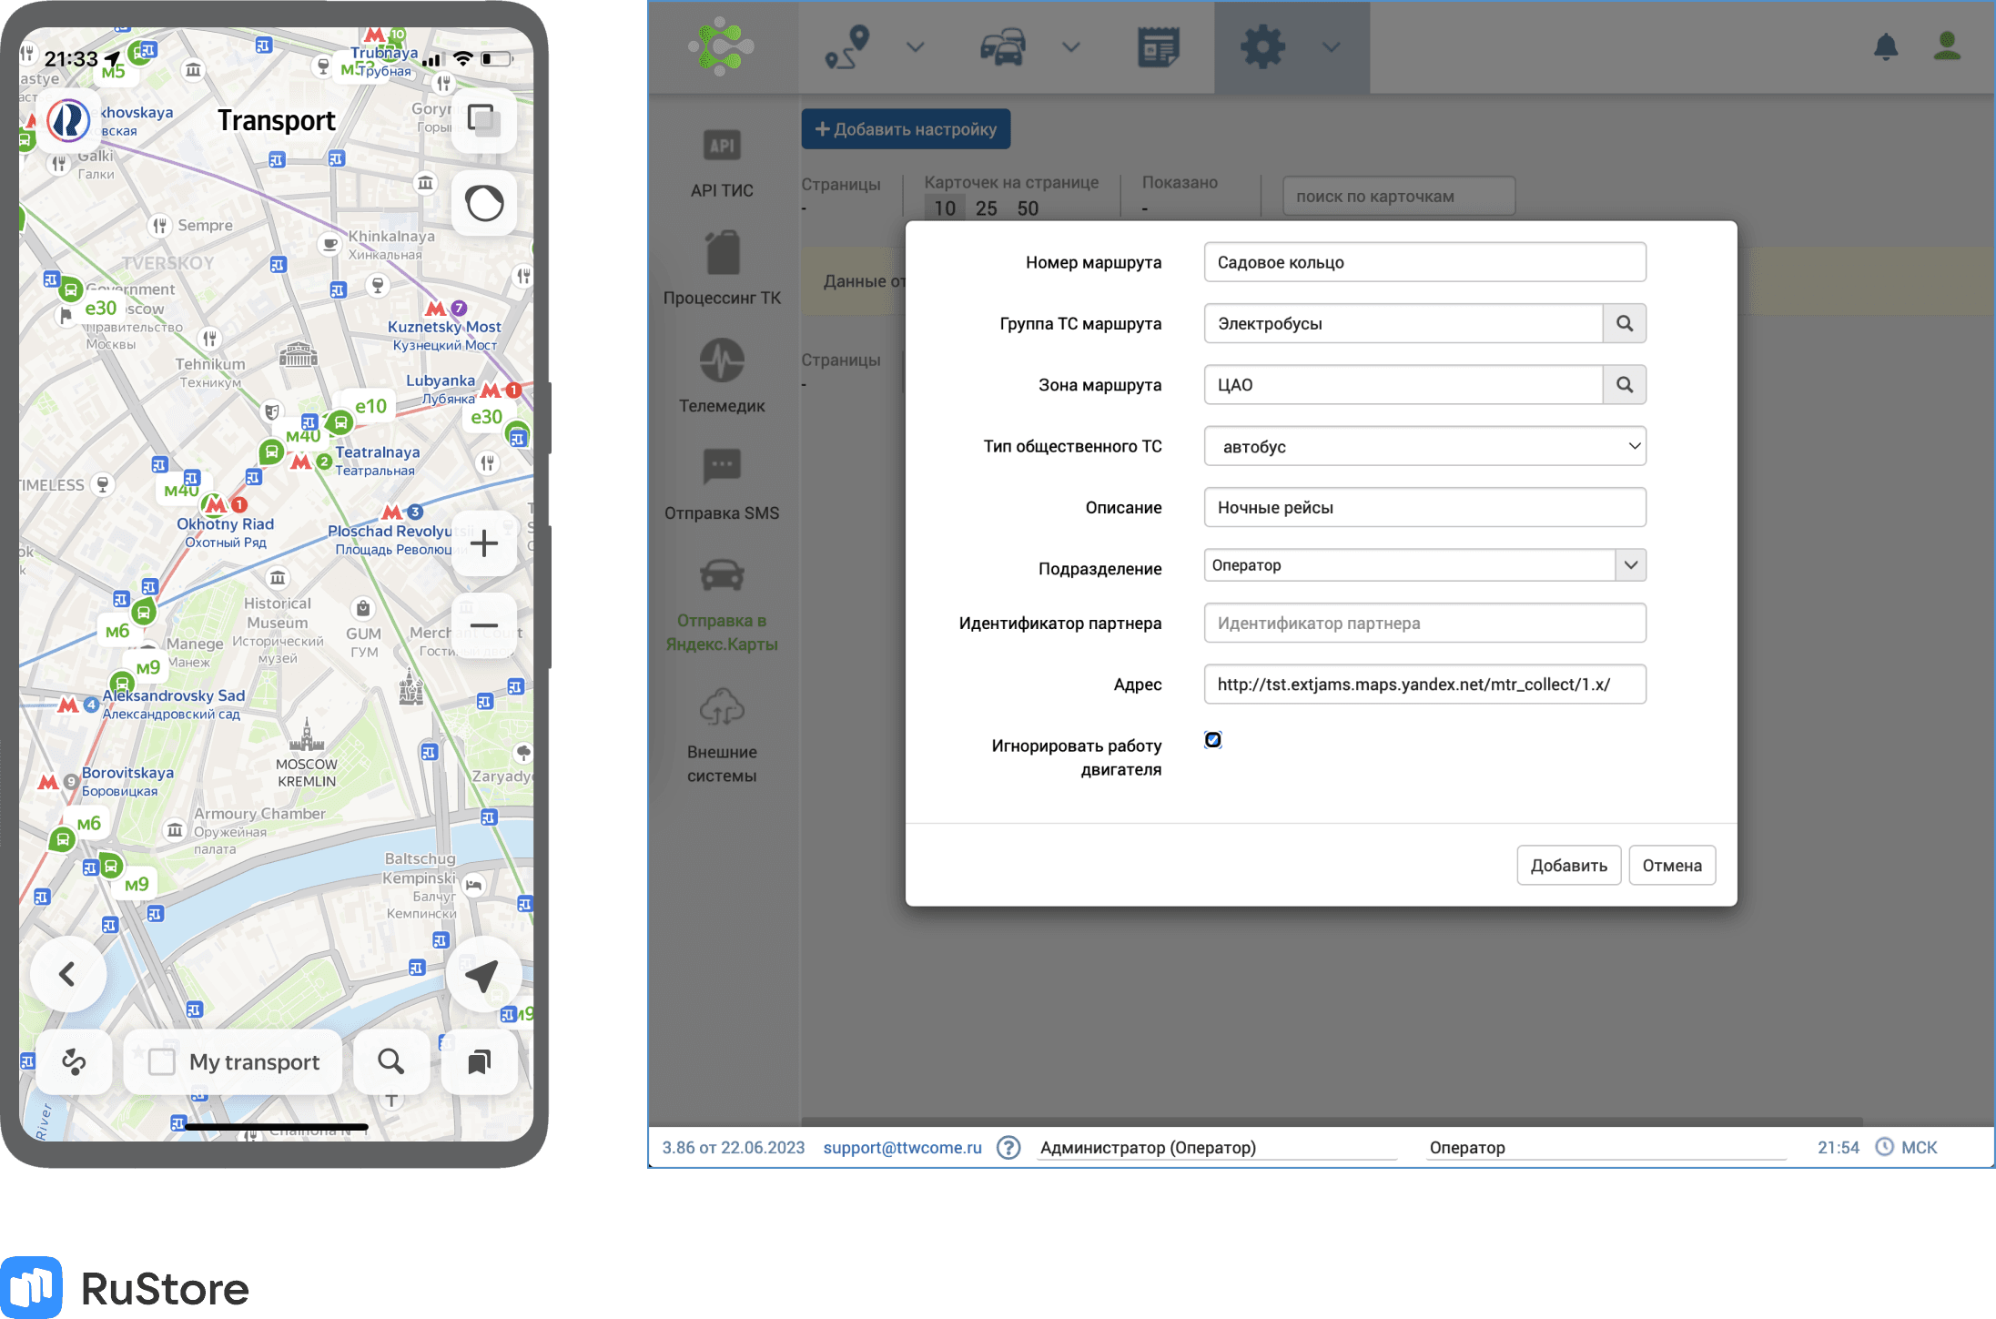Click the Идентификатор партнера input field

1421,623
